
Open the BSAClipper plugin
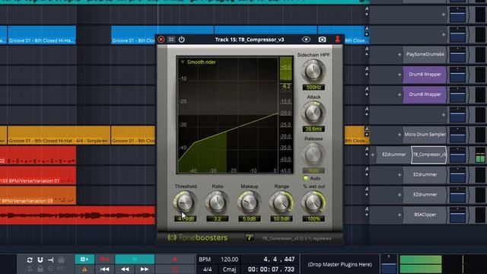coord(425,215)
